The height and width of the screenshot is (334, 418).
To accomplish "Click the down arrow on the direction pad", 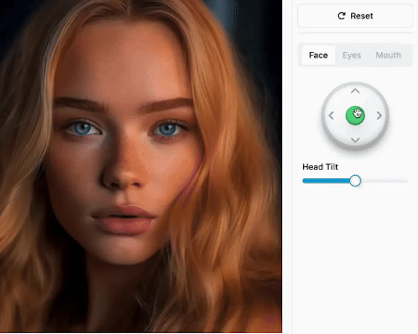I will 355,140.
